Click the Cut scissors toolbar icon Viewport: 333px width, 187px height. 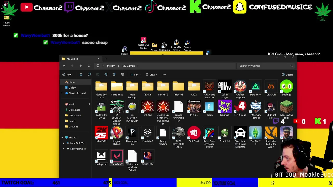[81, 75]
